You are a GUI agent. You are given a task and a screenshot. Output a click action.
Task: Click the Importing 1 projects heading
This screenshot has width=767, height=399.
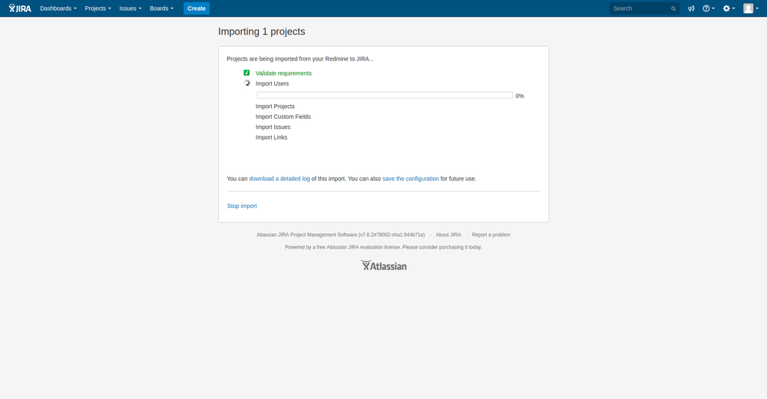262,31
